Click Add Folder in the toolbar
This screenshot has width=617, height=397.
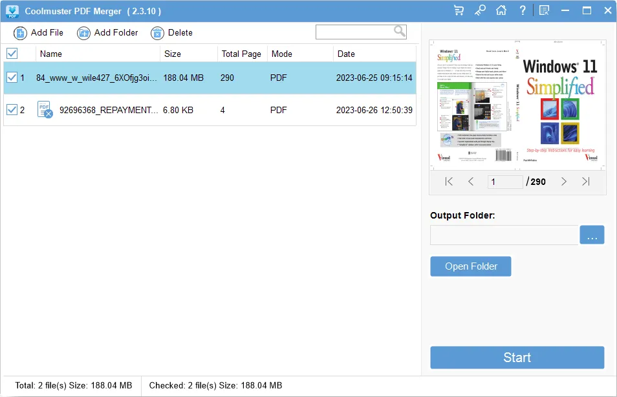point(107,33)
